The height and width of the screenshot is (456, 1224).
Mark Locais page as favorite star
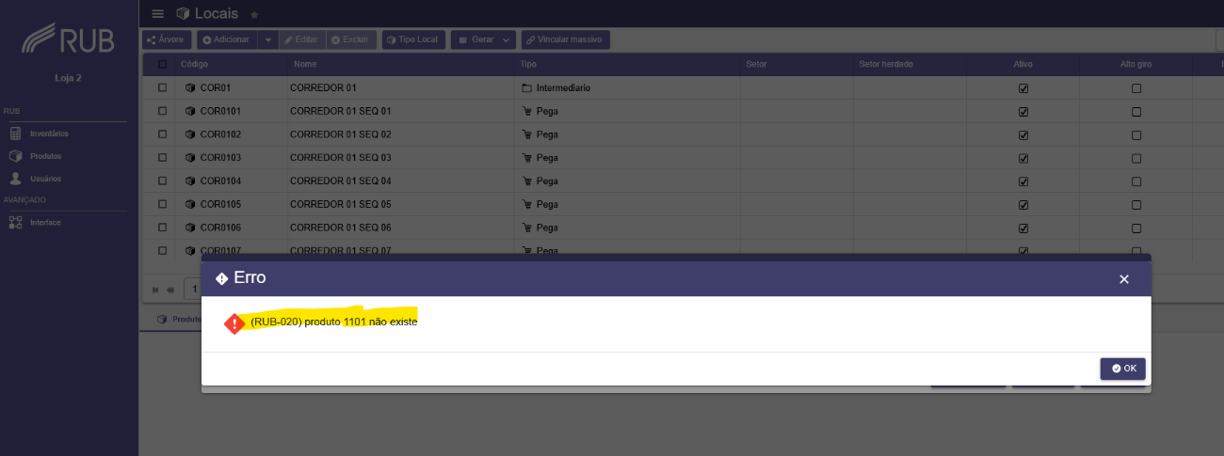click(254, 14)
